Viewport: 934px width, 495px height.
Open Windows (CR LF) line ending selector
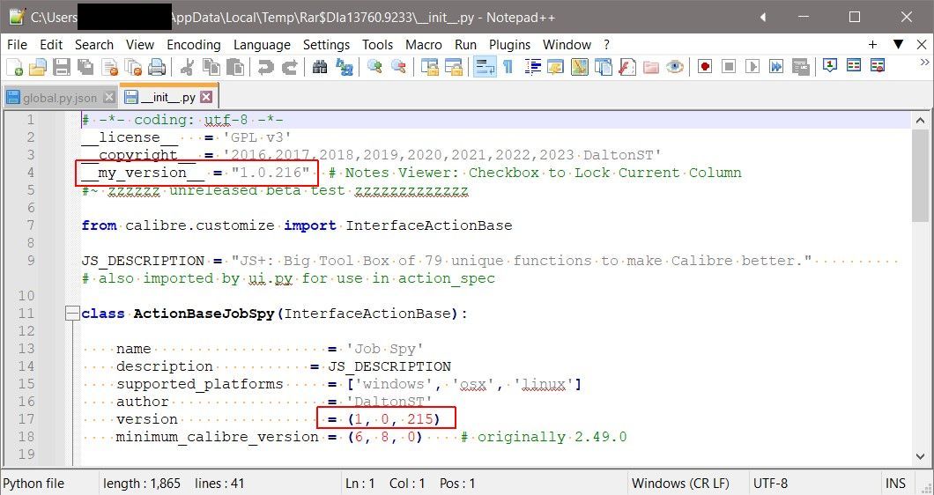[x=680, y=483]
